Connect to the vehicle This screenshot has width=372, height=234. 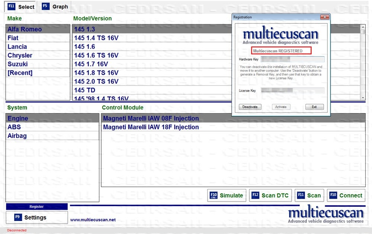click(346, 195)
